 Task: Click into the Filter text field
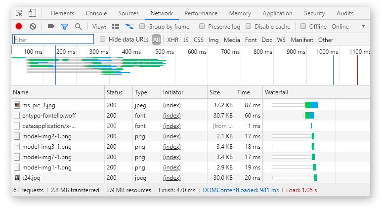click(53, 39)
